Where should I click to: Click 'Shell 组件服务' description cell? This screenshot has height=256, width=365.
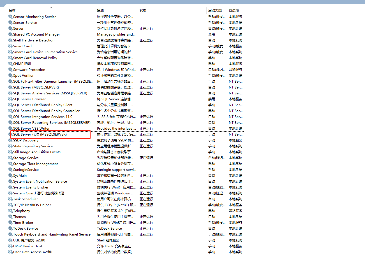108,240
